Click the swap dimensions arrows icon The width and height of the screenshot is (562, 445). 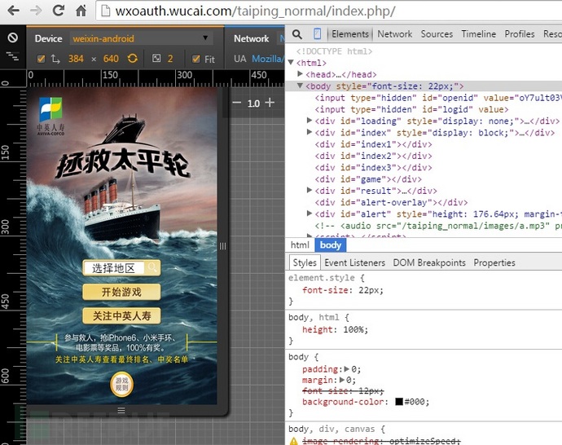click(55, 59)
